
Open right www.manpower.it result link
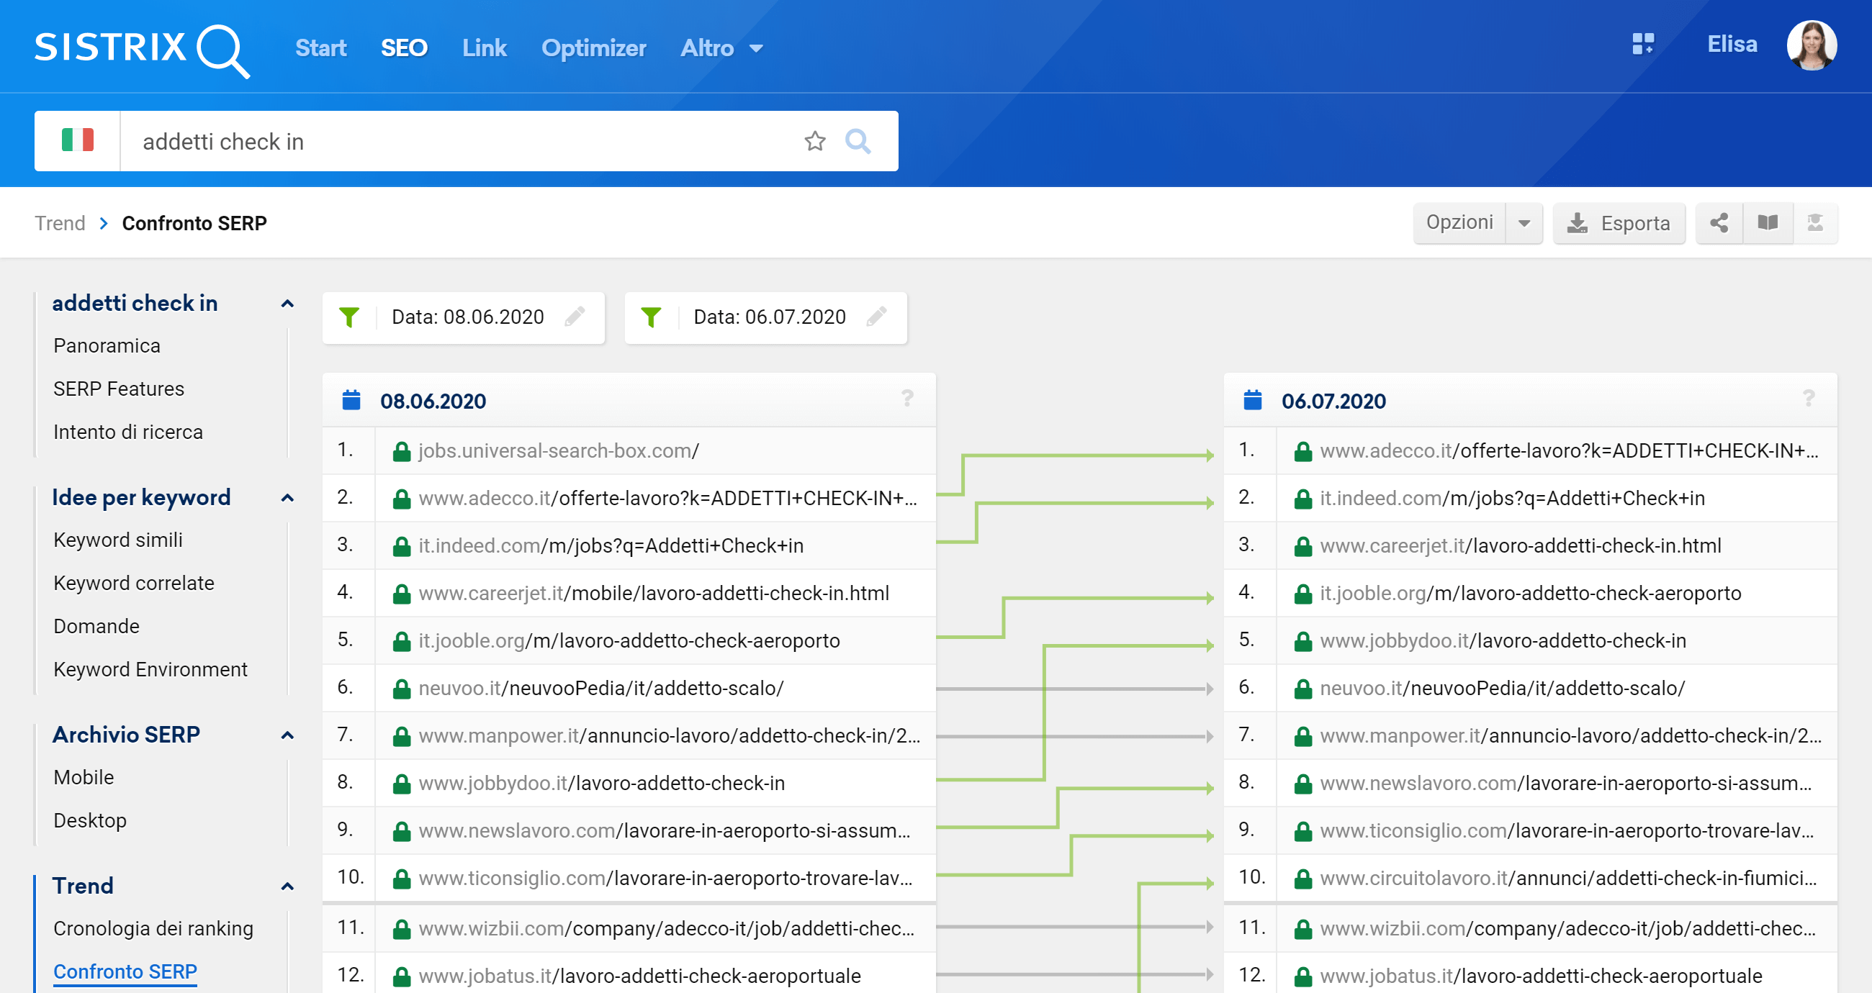(x=1570, y=736)
